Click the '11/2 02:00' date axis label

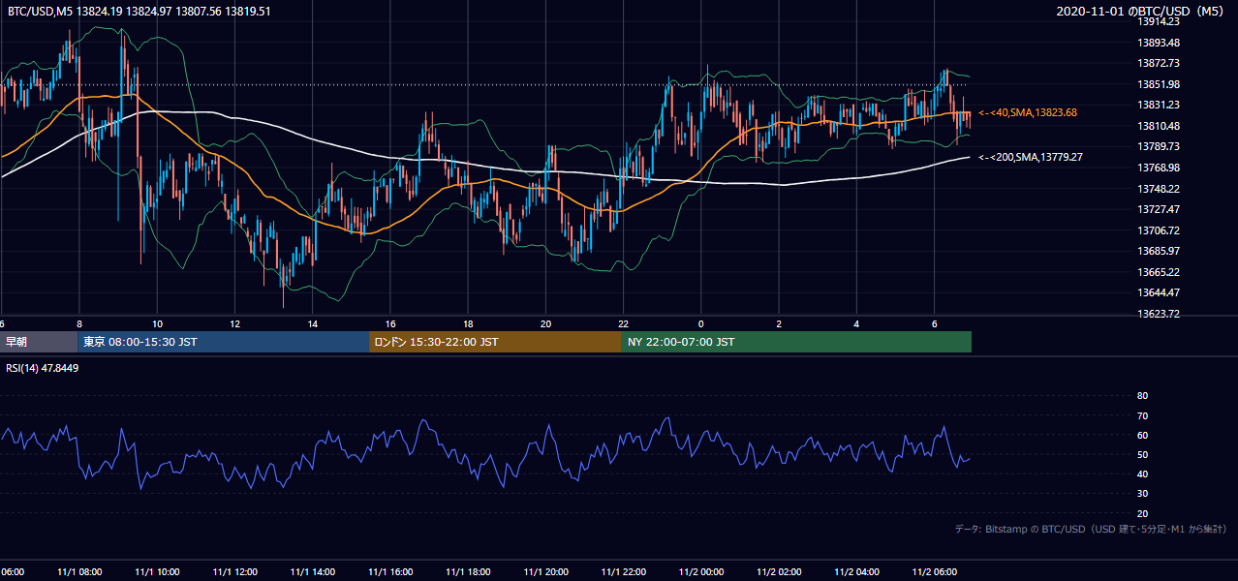point(779,572)
